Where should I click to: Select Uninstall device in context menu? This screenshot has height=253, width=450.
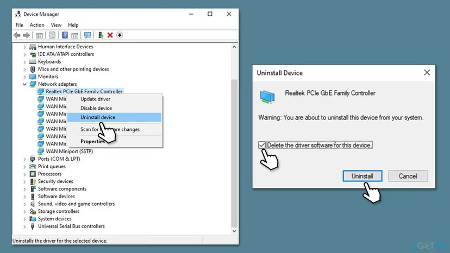pos(115,117)
